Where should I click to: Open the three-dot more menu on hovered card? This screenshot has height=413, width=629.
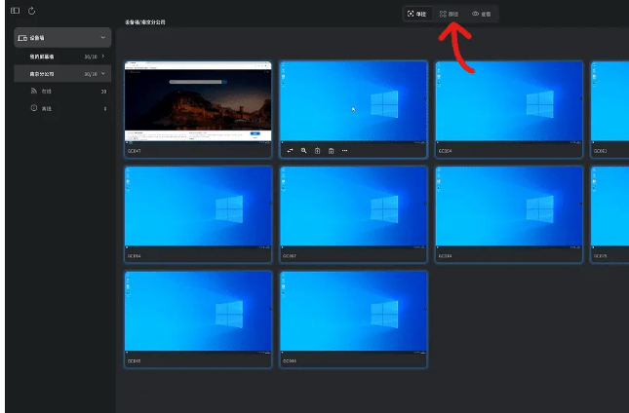[x=344, y=151]
